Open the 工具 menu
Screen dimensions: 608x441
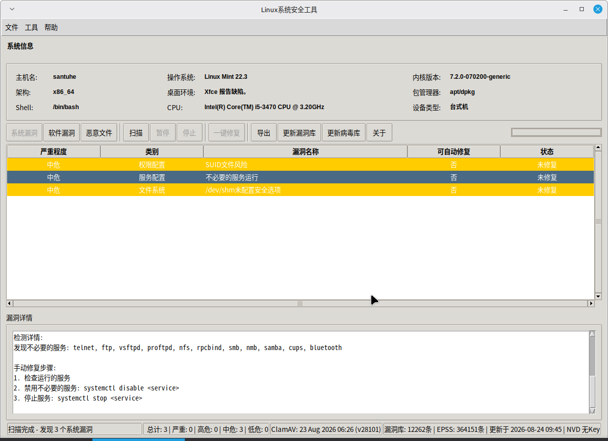(31, 27)
